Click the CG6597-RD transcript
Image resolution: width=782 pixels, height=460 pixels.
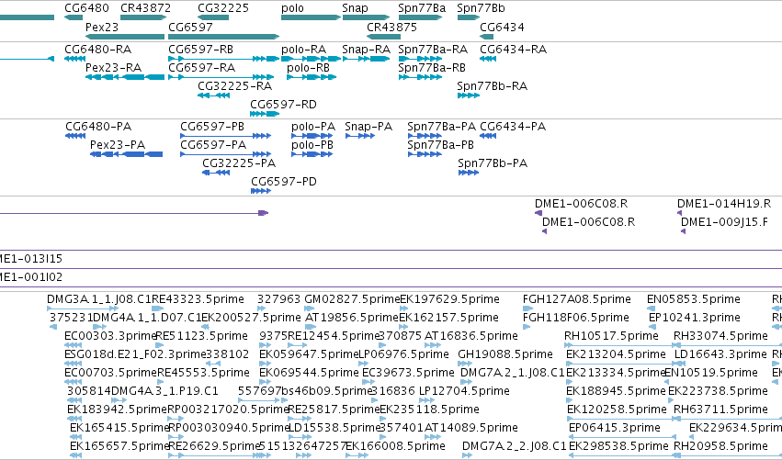pos(265,114)
